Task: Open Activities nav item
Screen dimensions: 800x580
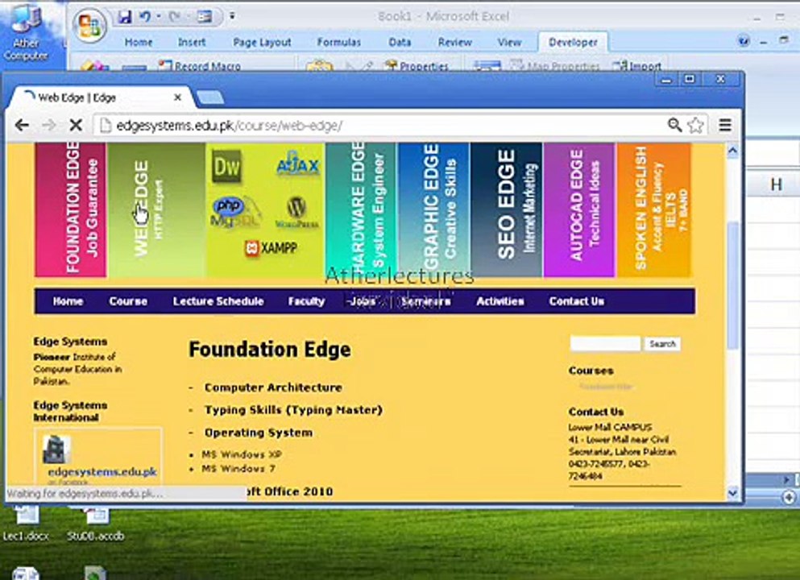Action: 500,301
